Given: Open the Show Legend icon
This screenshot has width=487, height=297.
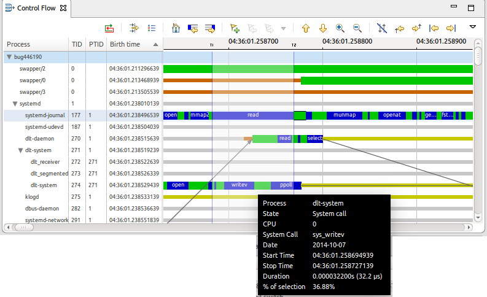Looking at the screenshot, I should pos(152,28).
